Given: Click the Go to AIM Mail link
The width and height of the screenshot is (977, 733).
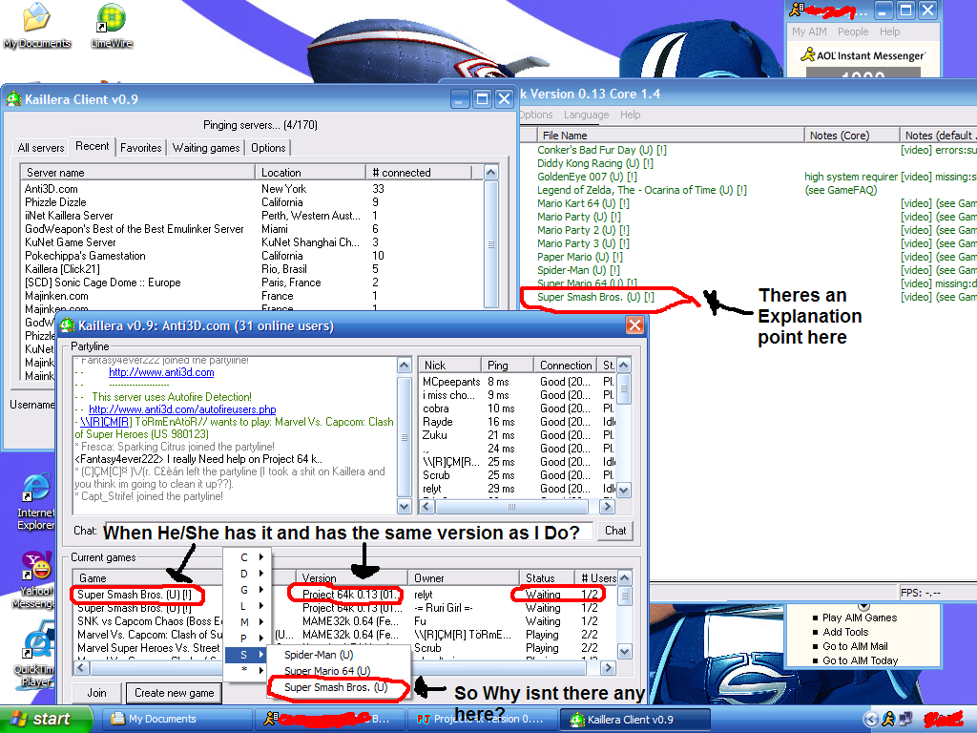Looking at the screenshot, I should (855, 646).
